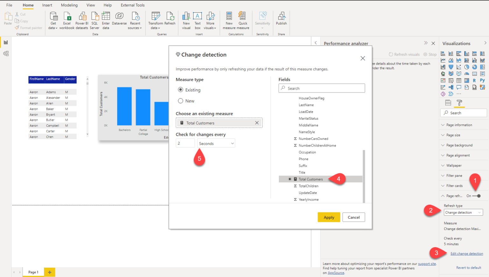Select the Total Customers radio in Fields list
489x277 pixels.
tap(290, 179)
